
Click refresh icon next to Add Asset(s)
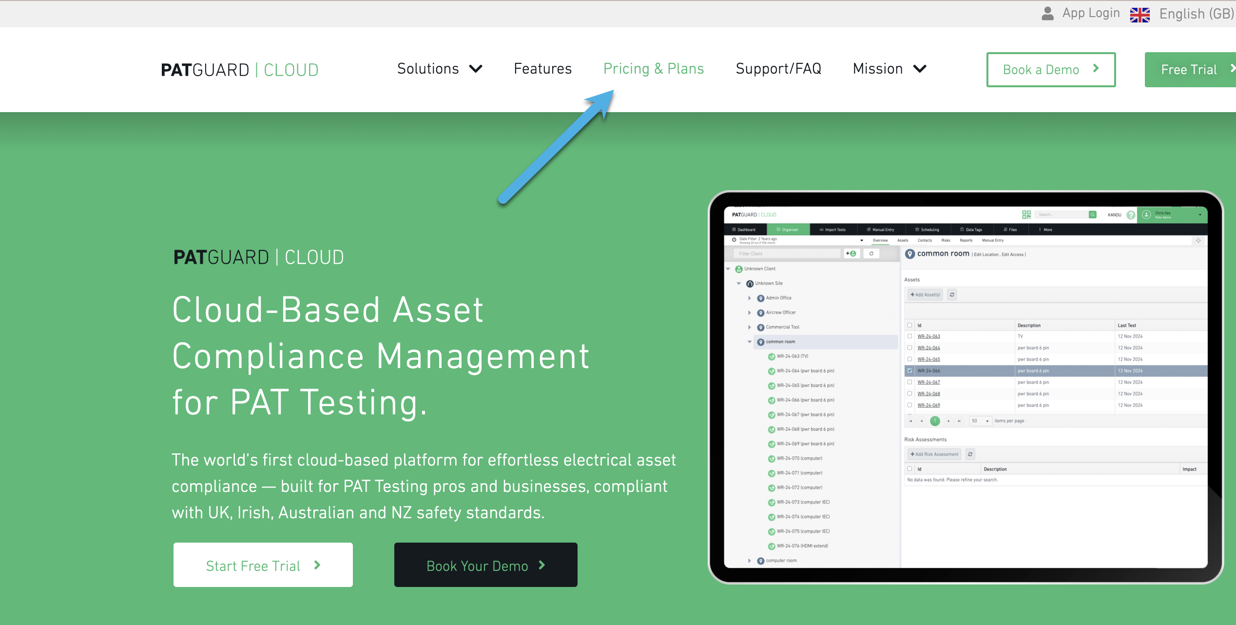[952, 294]
